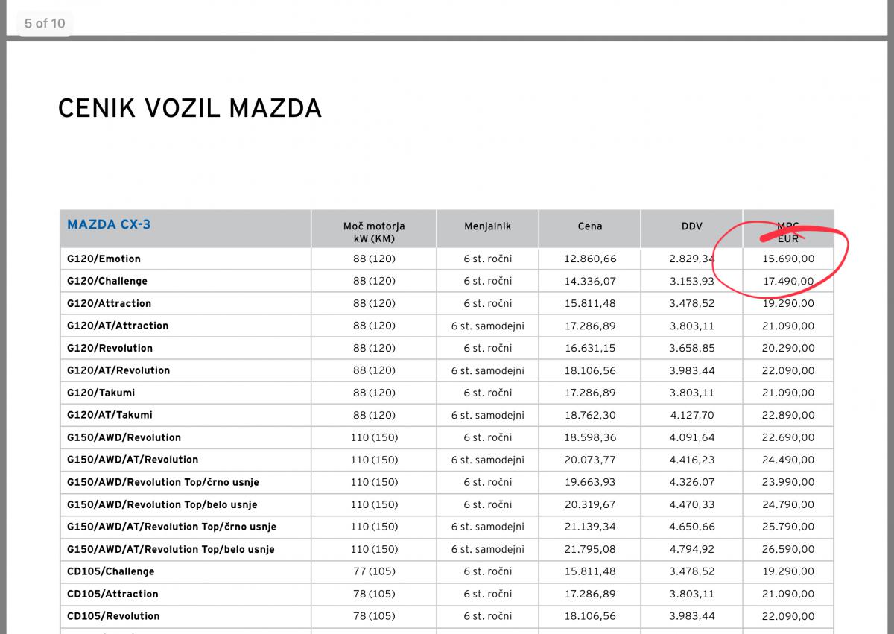Select the Cena value "20.073,77"

(x=590, y=460)
